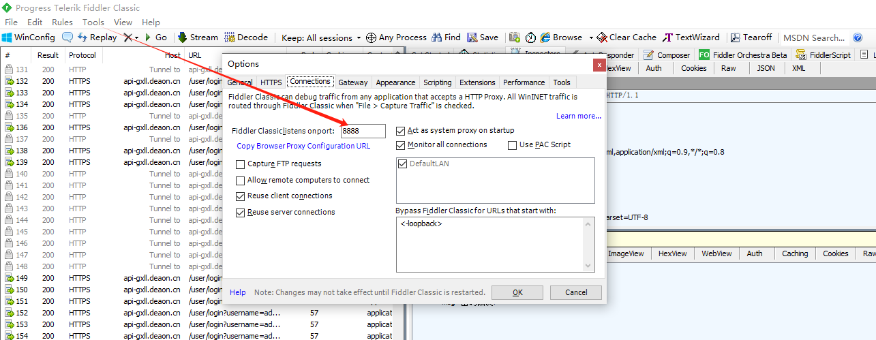Open the Keep: All sessions dropdown
Image resolution: width=876 pixels, height=340 pixels.
click(321, 37)
